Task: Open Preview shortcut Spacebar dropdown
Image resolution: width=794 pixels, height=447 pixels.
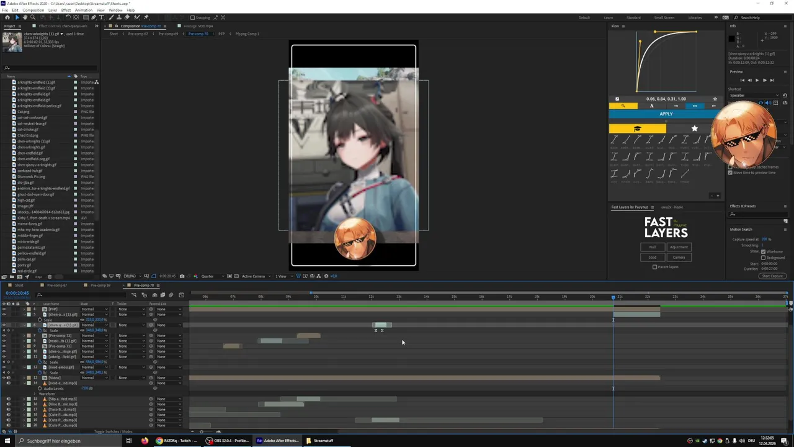Action: [754, 95]
